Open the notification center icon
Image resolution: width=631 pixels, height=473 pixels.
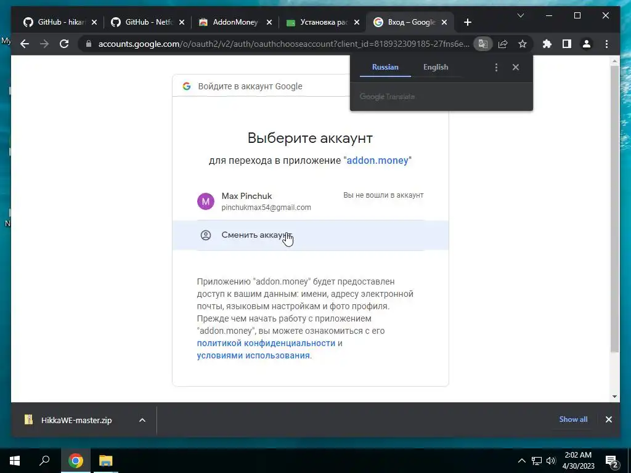612,461
